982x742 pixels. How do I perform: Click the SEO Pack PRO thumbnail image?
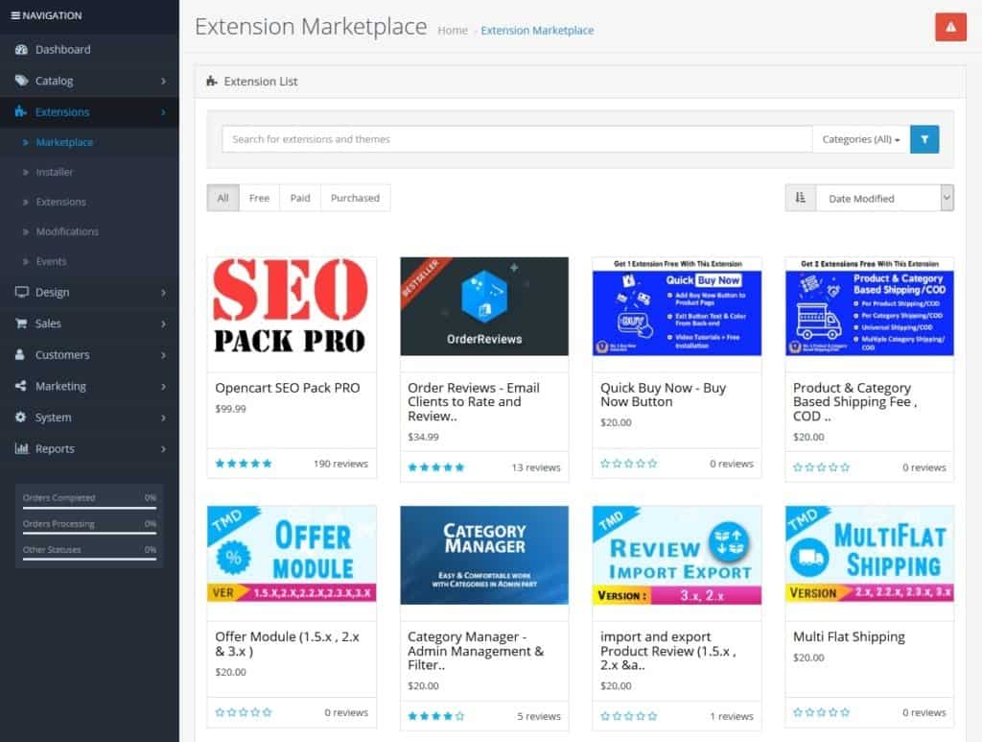[292, 306]
